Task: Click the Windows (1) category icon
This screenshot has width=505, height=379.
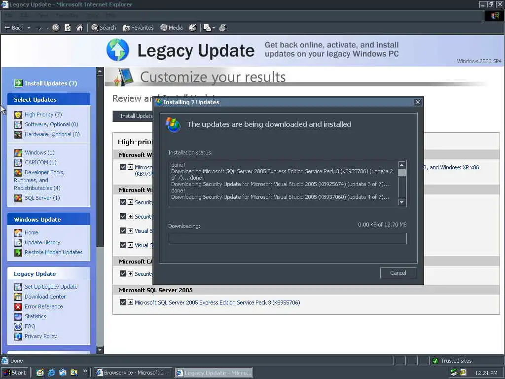Action: (18, 153)
